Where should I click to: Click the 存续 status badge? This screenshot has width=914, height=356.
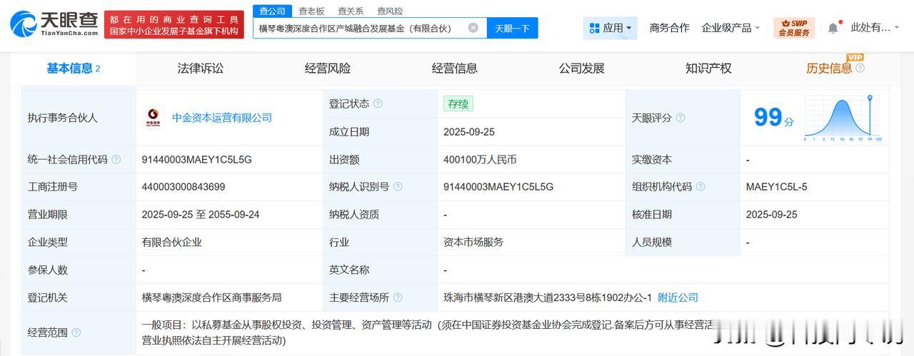(458, 103)
